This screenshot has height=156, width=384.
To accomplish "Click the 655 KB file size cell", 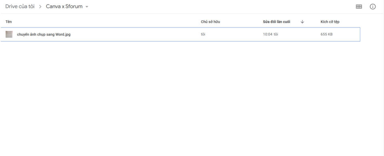I will (326, 34).
